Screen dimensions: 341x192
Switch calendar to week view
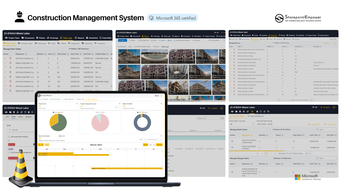click(150, 145)
